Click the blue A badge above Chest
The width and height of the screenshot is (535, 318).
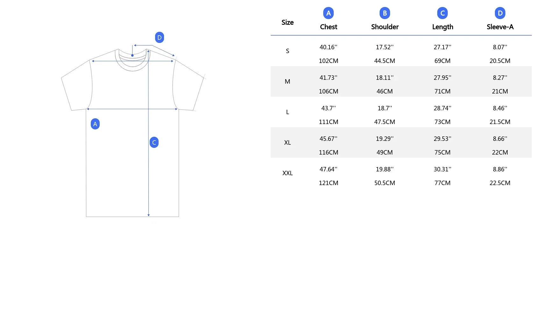pyautogui.click(x=328, y=13)
